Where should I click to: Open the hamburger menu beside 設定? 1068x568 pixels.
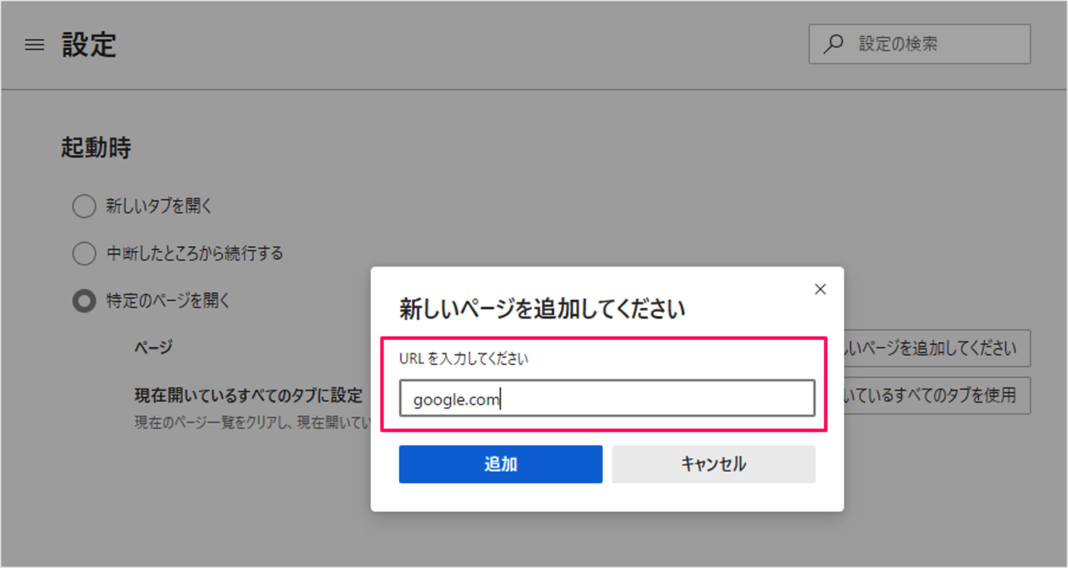pyautogui.click(x=35, y=45)
